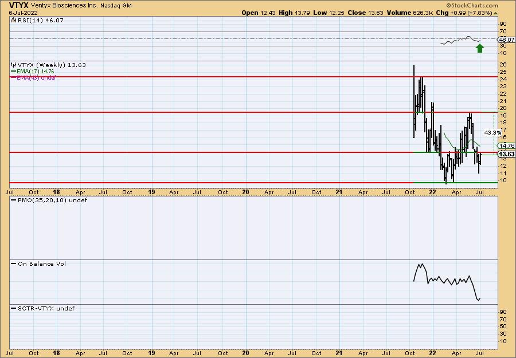Click the 17 label on the price axis

tap(503, 130)
